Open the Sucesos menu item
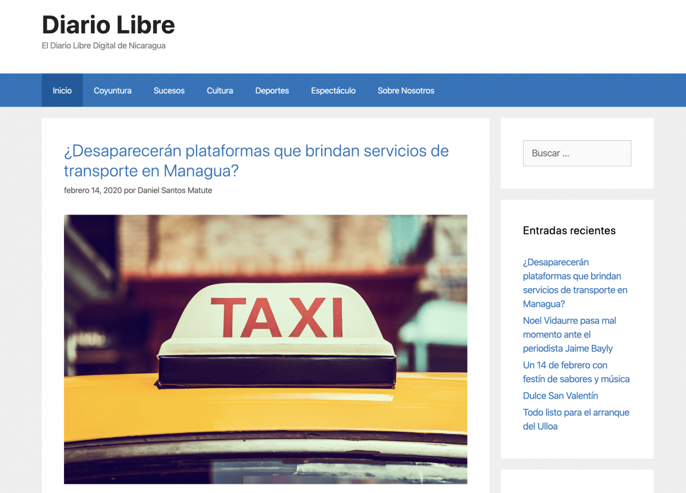This screenshot has width=686, height=493. [169, 90]
